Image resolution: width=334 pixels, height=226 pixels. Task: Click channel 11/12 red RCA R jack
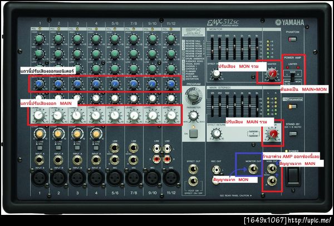[167, 158]
